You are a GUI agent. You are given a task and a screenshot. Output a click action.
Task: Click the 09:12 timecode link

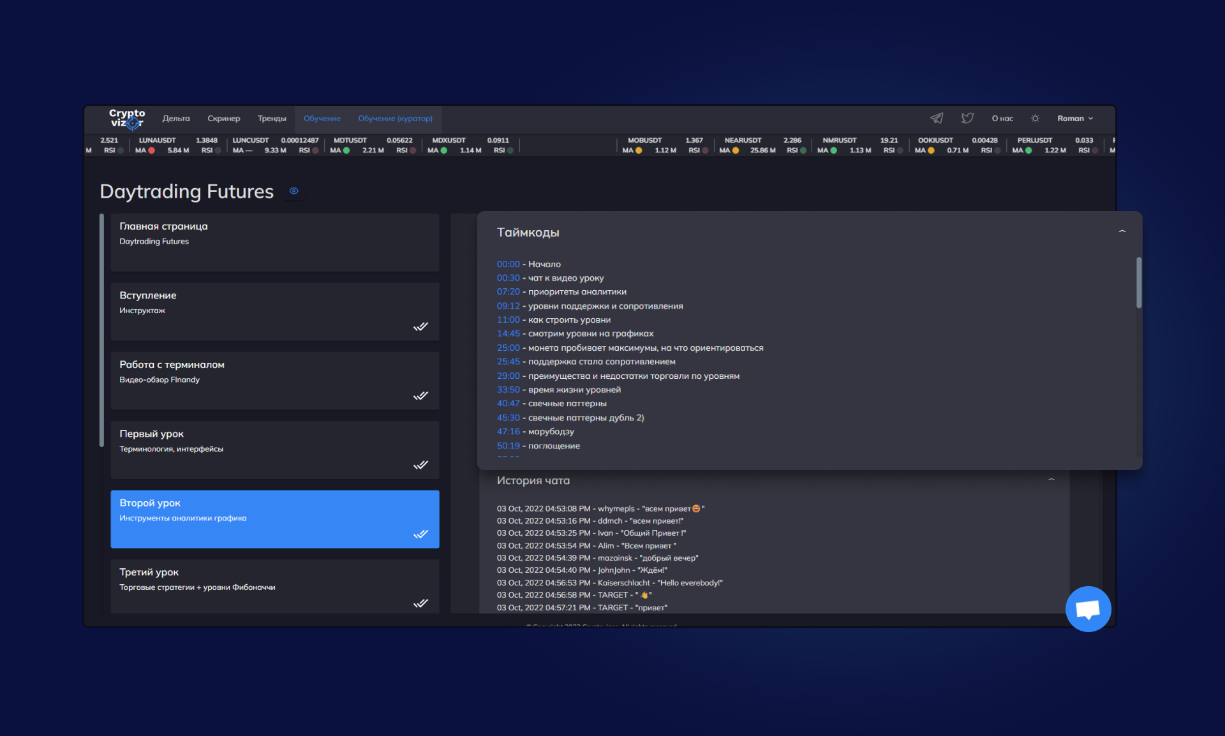click(x=508, y=305)
